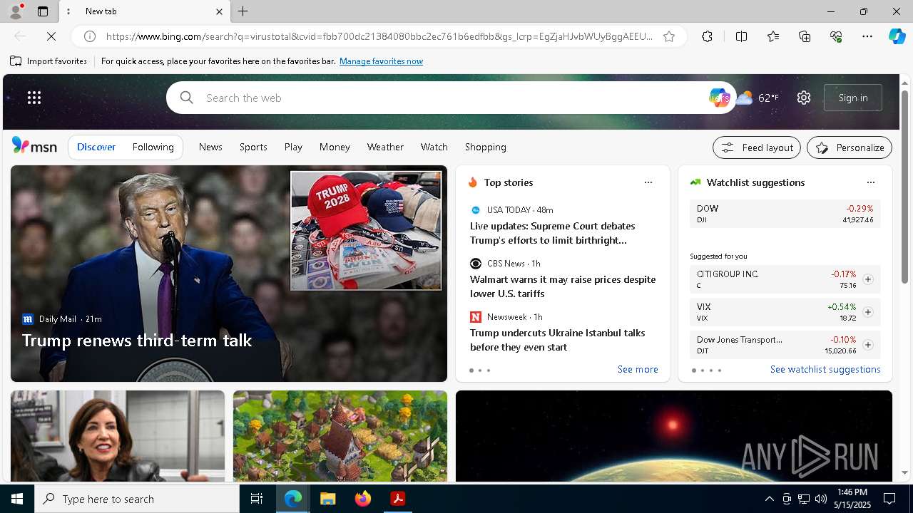Click the MSN logo

34,146
